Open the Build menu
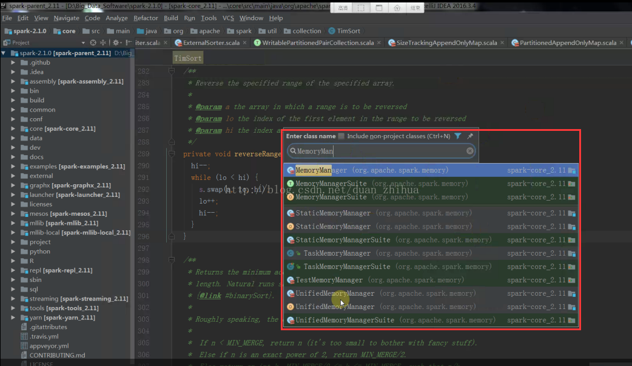 point(171,18)
